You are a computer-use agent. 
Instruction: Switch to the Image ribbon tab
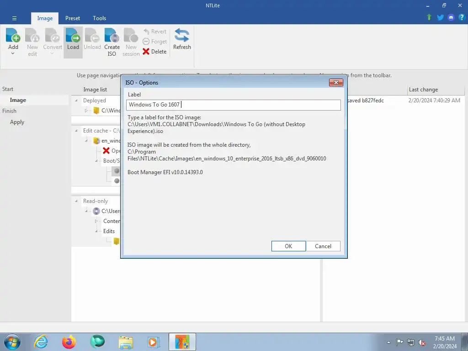(x=45, y=18)
